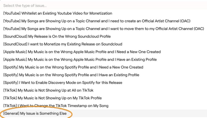The image size is (207, 118).
Task: Choose Music Not Showing Up at All on TikTok
Action: click(104, 90)
